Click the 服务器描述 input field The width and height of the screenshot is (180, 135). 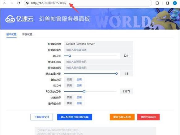98,50
